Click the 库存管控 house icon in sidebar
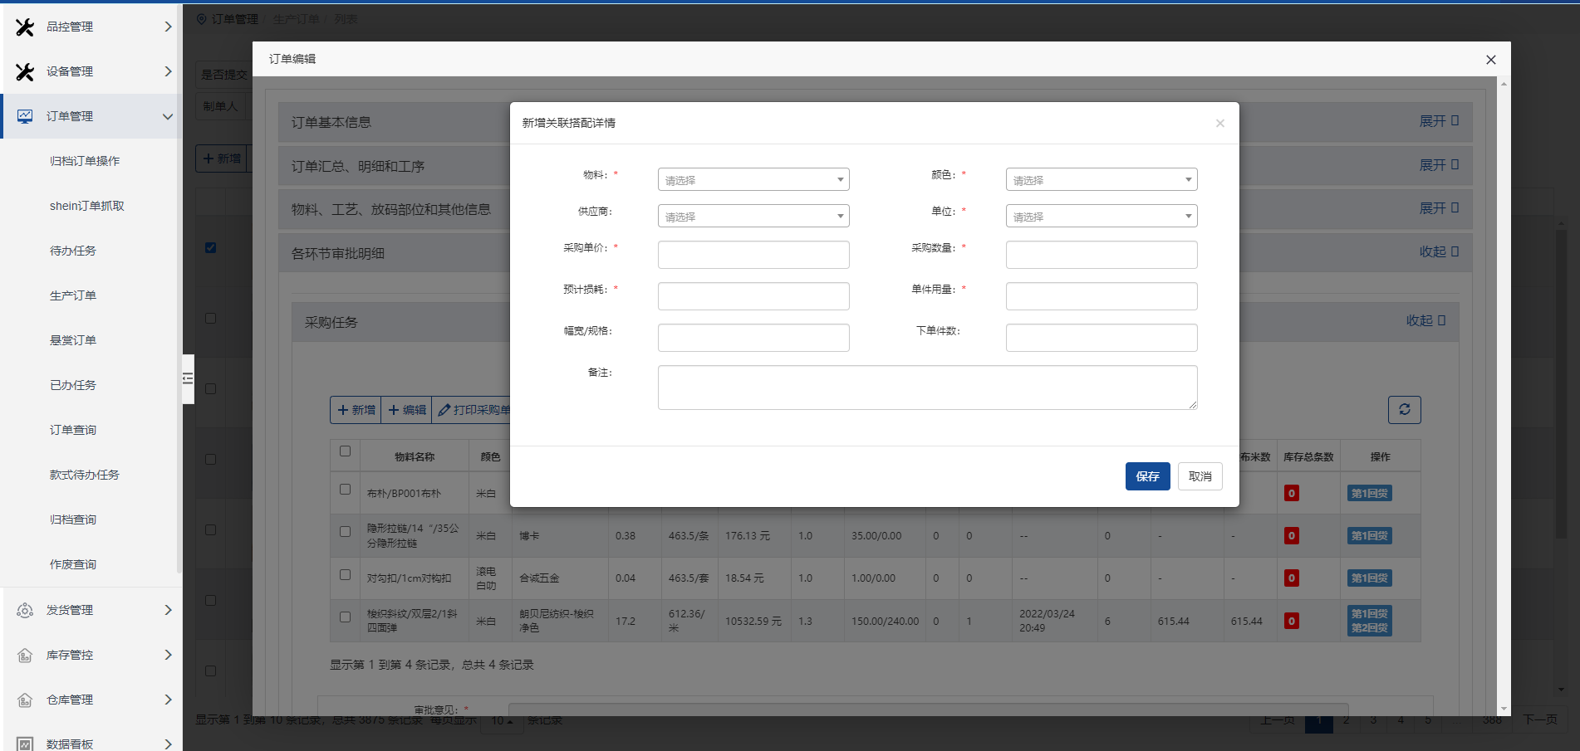Screen dimensions: 1580x751 pos(25,656)
